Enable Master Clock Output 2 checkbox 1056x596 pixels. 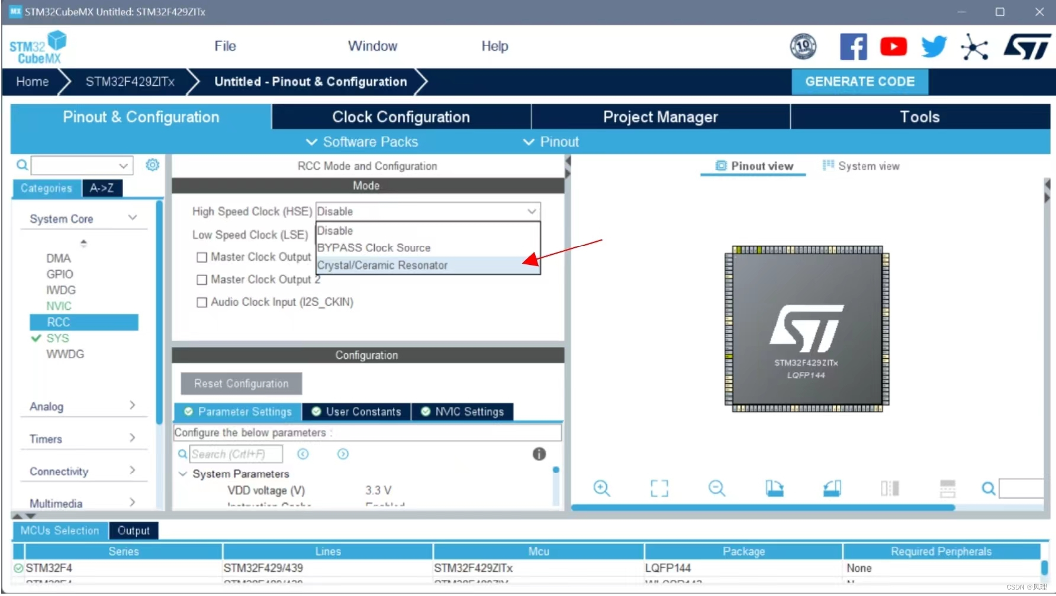coord(201,279)
